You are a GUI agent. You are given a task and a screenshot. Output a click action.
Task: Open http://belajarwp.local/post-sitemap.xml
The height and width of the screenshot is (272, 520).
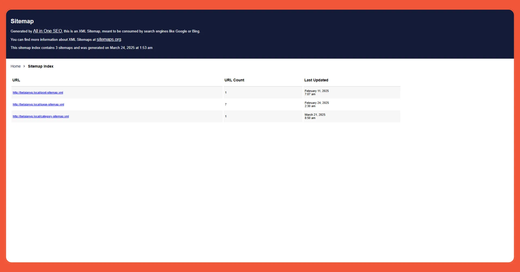pyautogui.click(x=38, y=92)
